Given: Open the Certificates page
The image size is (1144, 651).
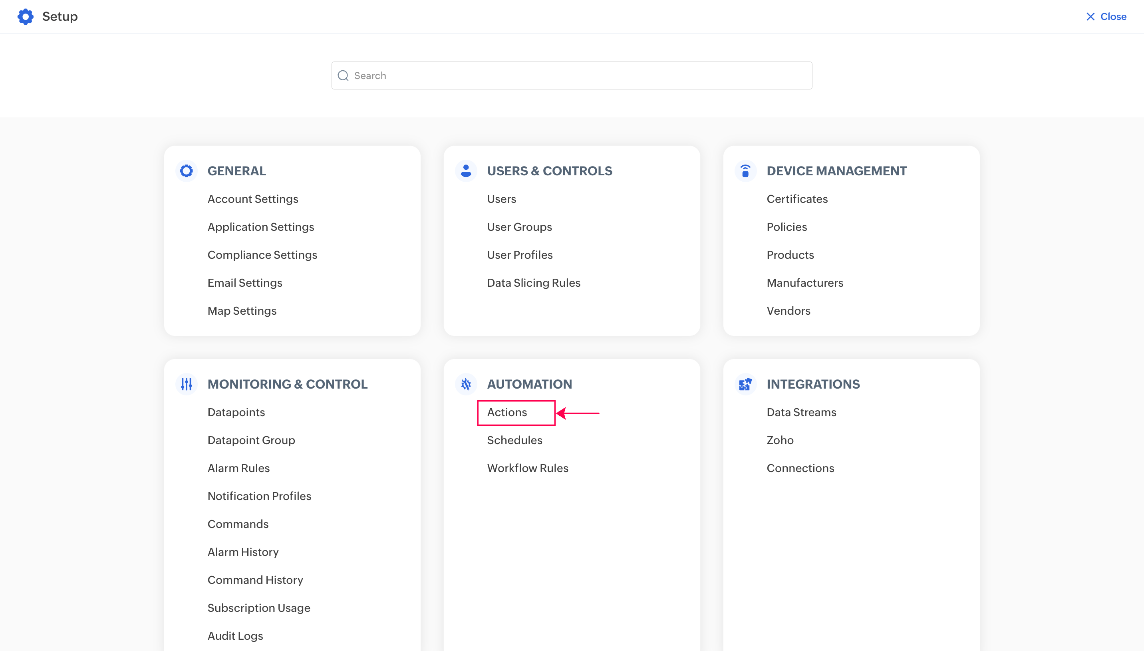Looking at the screenshot, I should [797, 199].
